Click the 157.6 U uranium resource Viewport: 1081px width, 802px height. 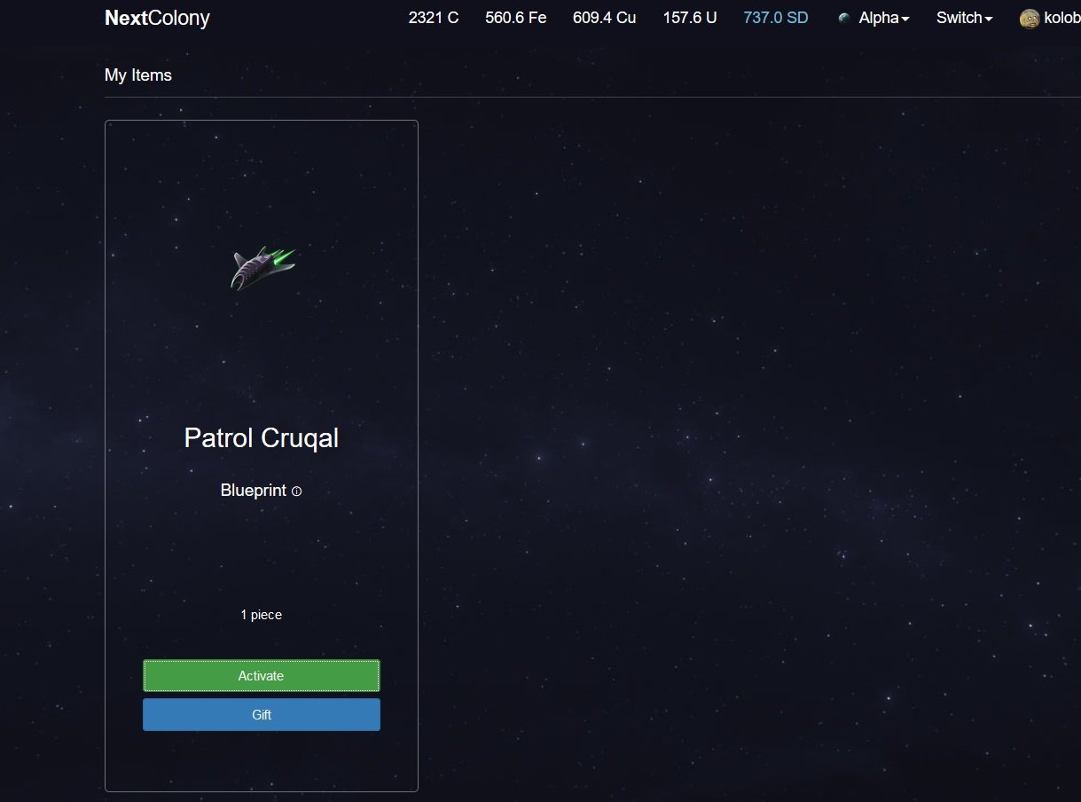[x=690, y=18]
